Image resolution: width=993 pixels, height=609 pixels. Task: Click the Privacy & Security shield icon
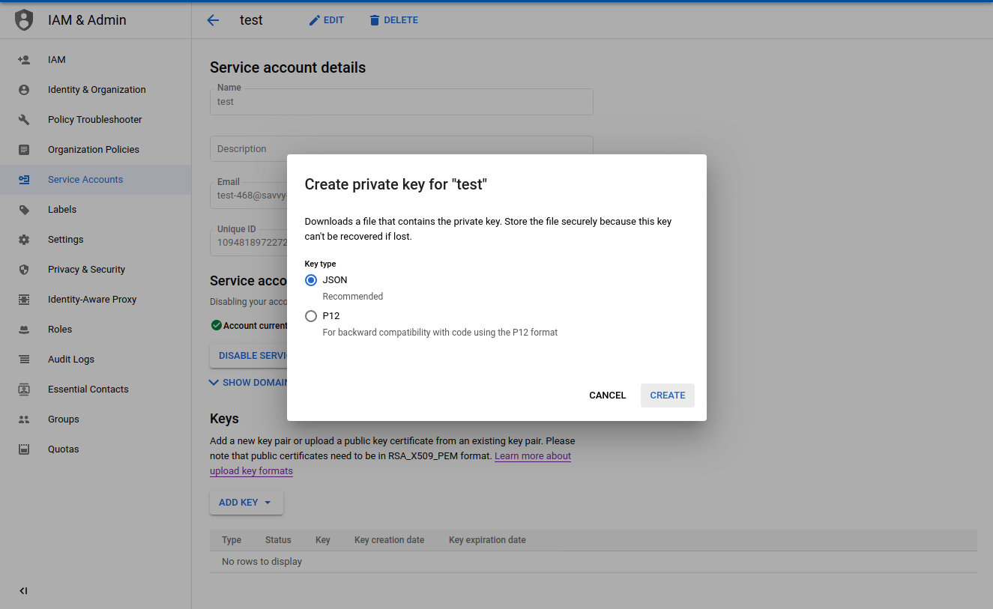click(x=24, y=270)
